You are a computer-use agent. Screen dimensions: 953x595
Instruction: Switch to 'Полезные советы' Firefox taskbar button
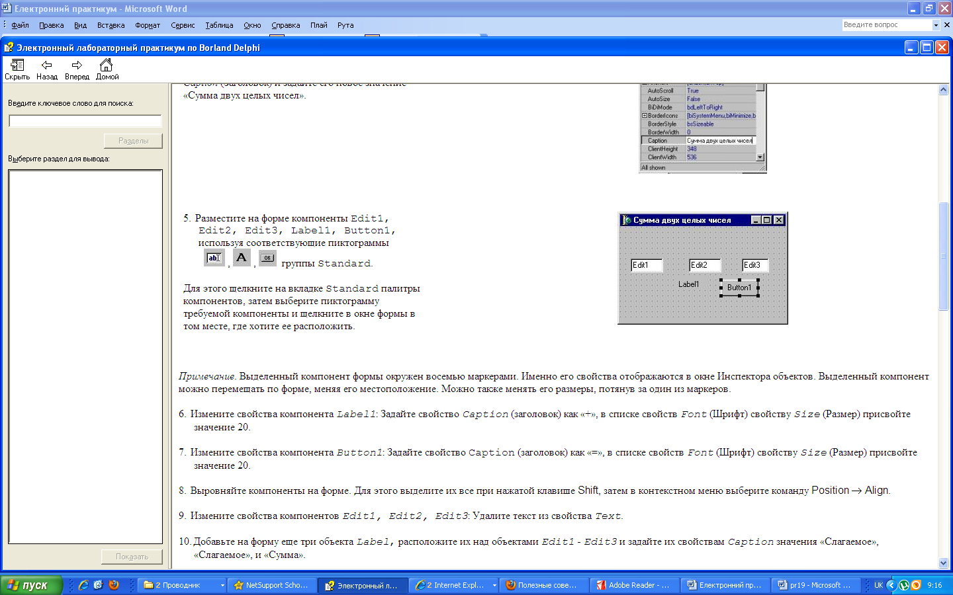(545, 585)
